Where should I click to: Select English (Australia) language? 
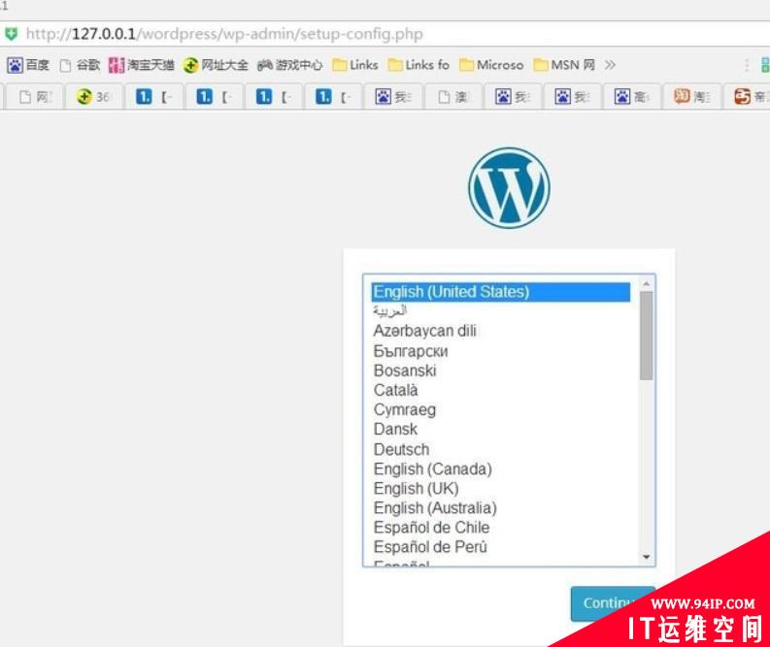(501, 508)
